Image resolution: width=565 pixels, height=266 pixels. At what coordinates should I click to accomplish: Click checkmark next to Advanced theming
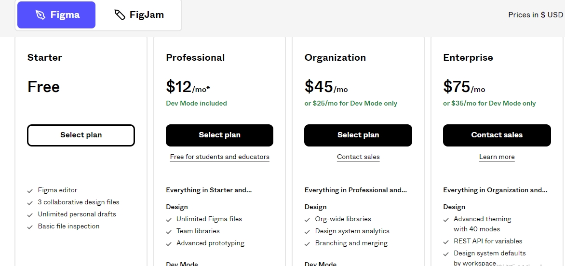pyautogui.click(x=446, y=220)
